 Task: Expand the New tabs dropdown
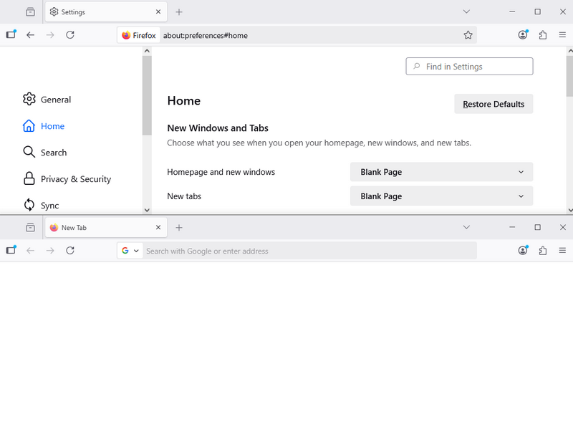441,196
